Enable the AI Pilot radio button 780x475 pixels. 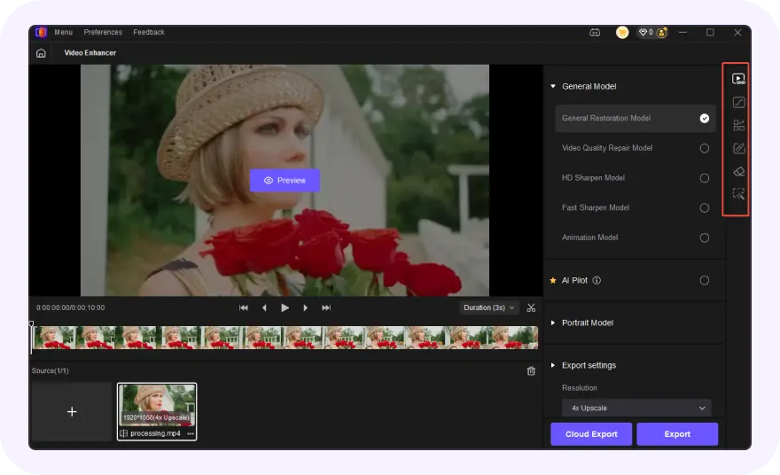704,281
